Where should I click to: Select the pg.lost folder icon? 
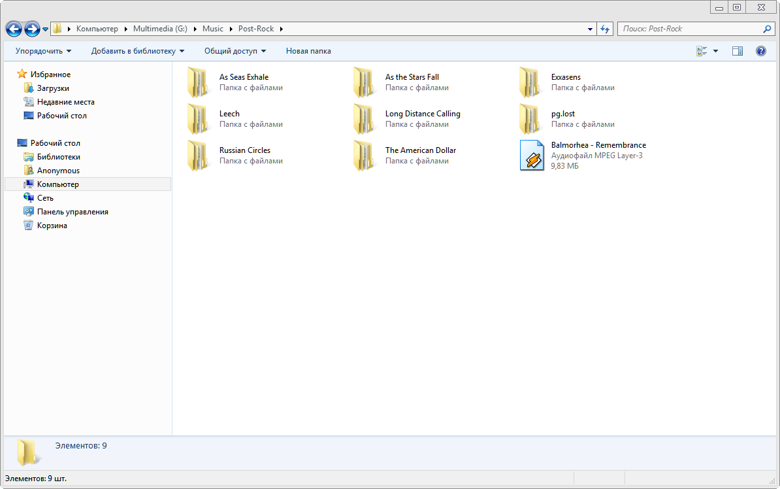[529, 119]
